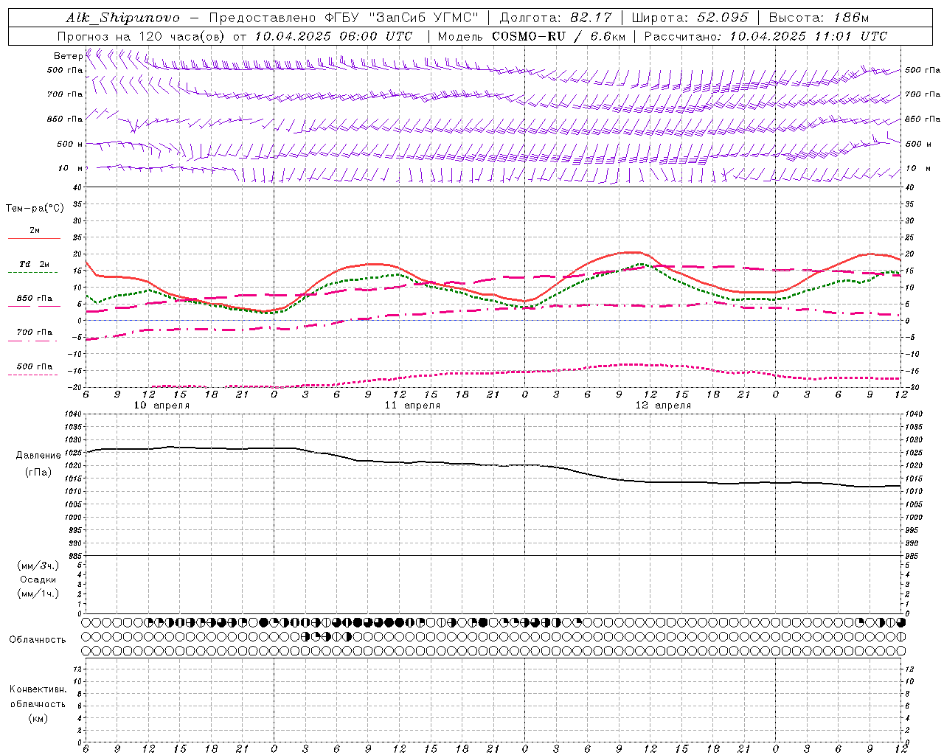Click the 500 гПа temperature legend entry

coord(34,366)
